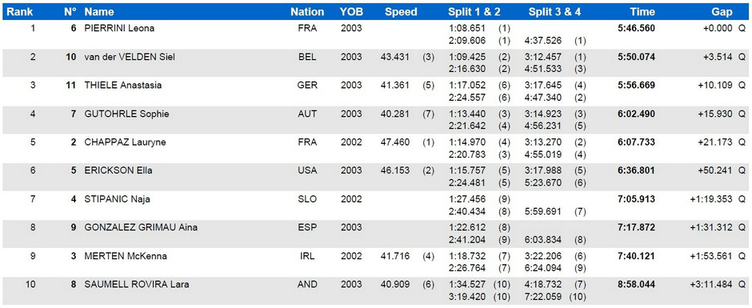Click the winning time 5:46.560
Viewport: 752px width, 308px height.
tap(637, 28)
